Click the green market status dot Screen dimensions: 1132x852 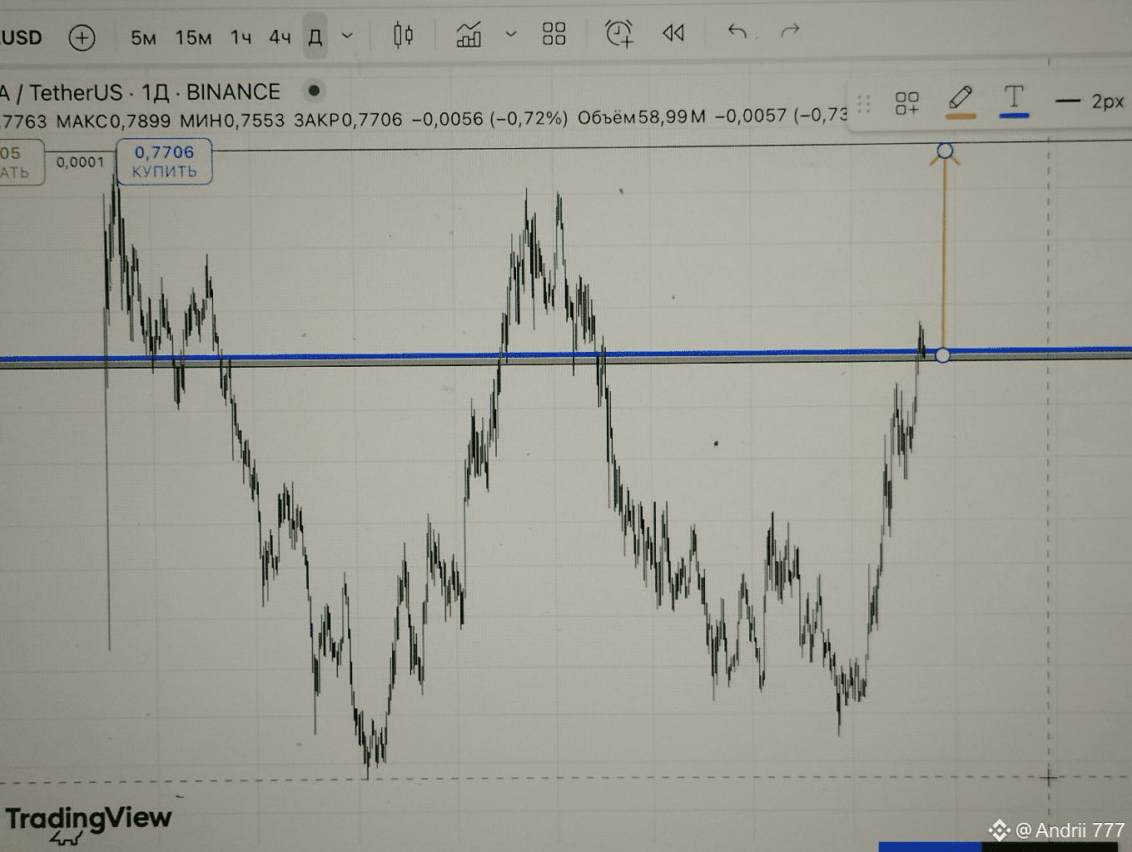click(314, 90)
